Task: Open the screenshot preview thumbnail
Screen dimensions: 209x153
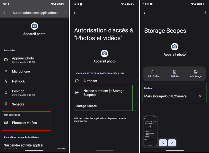Action: [150, 131]
